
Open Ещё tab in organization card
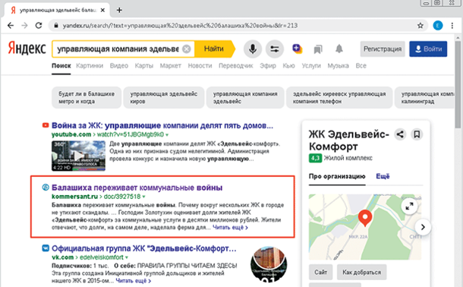point(383,176)
